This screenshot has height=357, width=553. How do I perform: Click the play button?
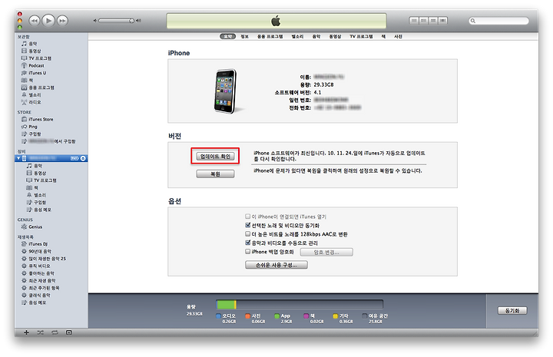(x=48, y=21)
